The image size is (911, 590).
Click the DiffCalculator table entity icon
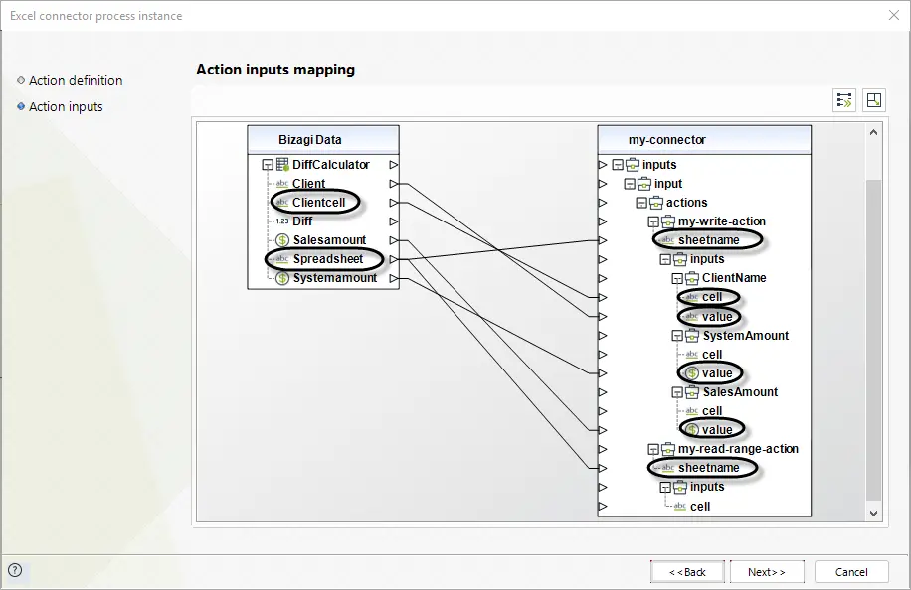[x=282, y=165]
